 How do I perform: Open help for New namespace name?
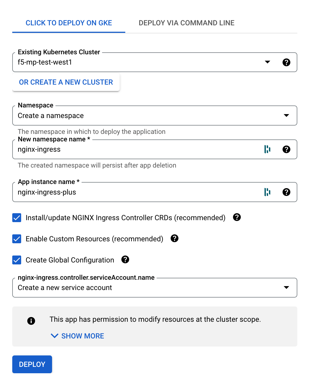[x=286, y=149]
